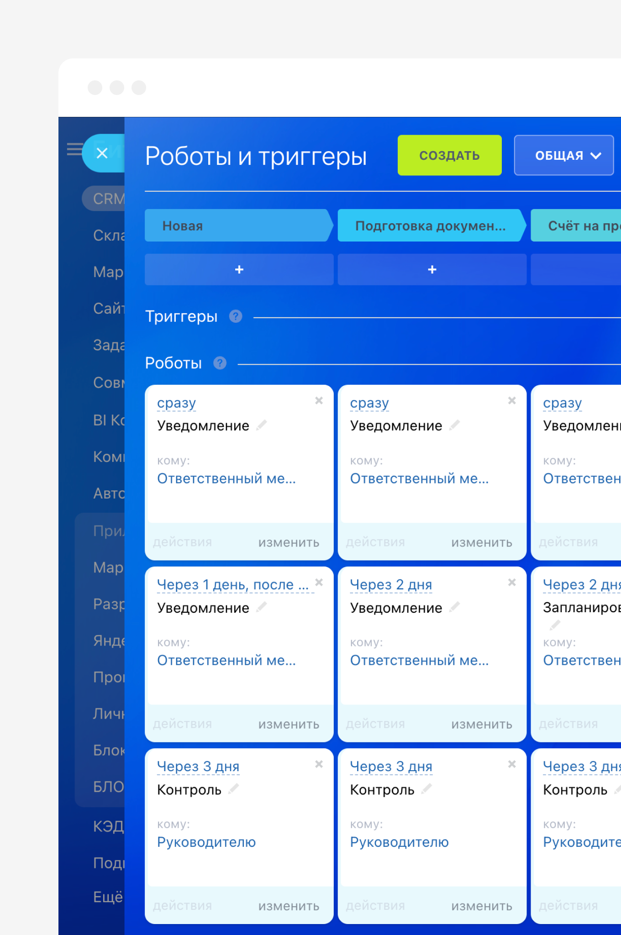The width and height of the screenshot is (621, 935).
Task: Edit name of Контроль robot in Подготовка column
Action: pyautogui.click(x=426, y=788)
